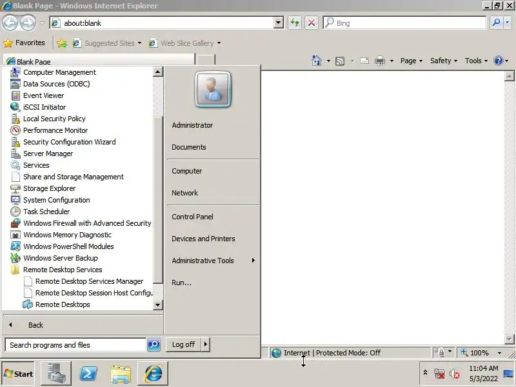Click the Internet Explorer Forward button
Screen dimensions: 516x387
pos(28,23)
